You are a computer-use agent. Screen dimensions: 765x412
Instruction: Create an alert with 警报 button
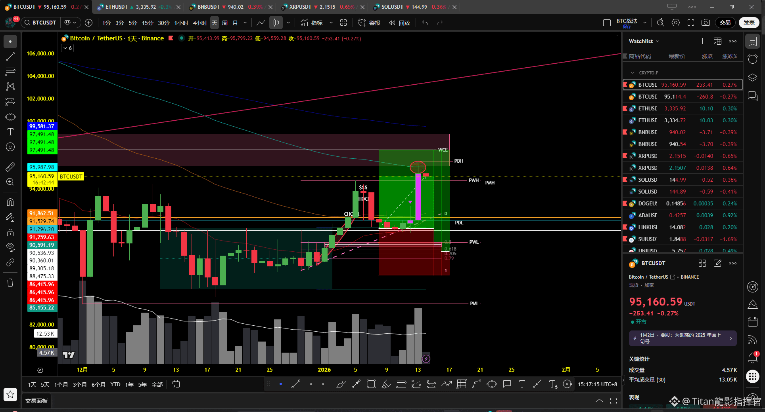pyautogui.click(x=369, y=23)
